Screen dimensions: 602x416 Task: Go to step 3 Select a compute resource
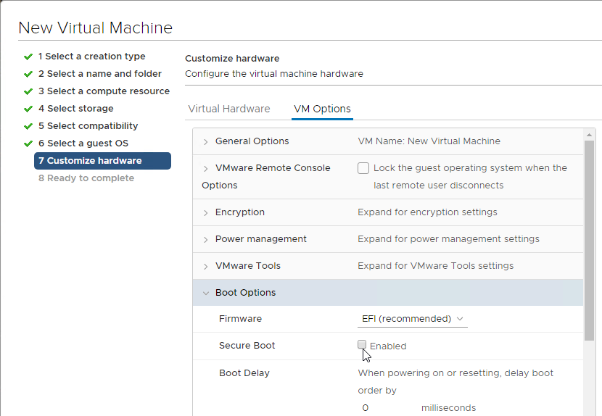[x=104, y=91]
